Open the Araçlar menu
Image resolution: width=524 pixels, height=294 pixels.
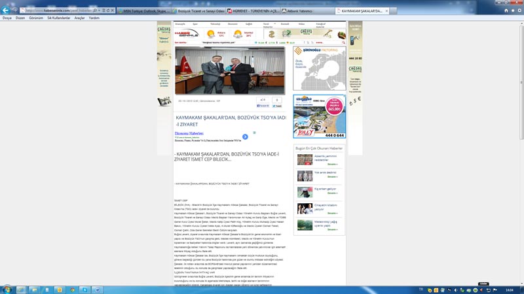(79, 18)
